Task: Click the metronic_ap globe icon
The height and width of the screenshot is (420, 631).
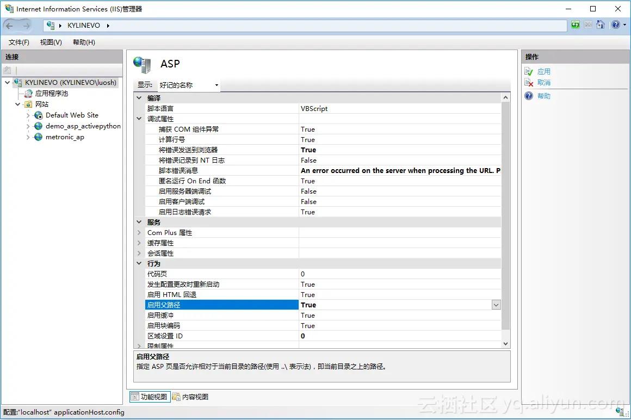Action: click(x=38, y=137)
